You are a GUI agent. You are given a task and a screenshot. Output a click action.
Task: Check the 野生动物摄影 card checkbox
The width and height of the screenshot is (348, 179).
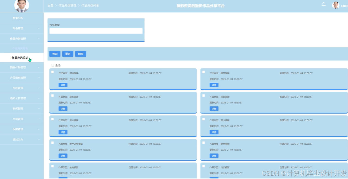click(53, 143)
